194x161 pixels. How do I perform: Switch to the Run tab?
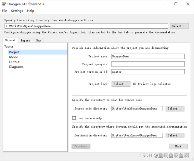[x=38, y=40]
